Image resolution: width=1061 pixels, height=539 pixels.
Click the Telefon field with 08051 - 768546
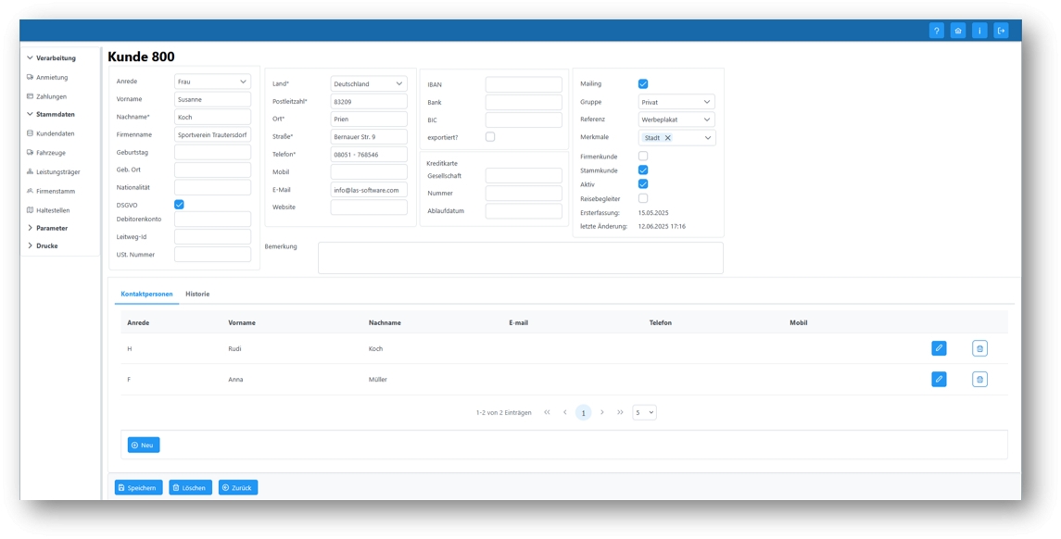tap(369, 154)
